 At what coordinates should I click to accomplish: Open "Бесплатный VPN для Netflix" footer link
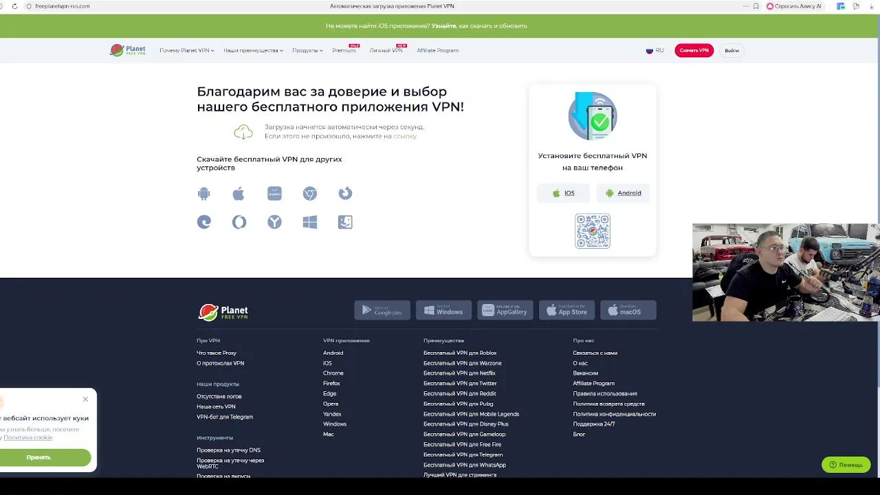click(x=459, y=373)
